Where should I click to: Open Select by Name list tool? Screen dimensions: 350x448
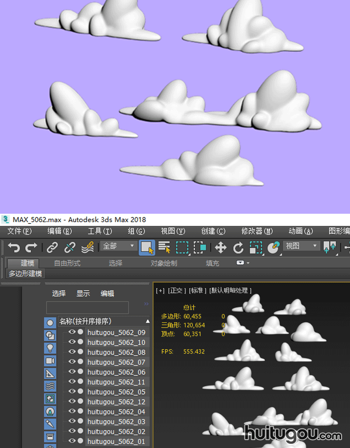(164, 247)
